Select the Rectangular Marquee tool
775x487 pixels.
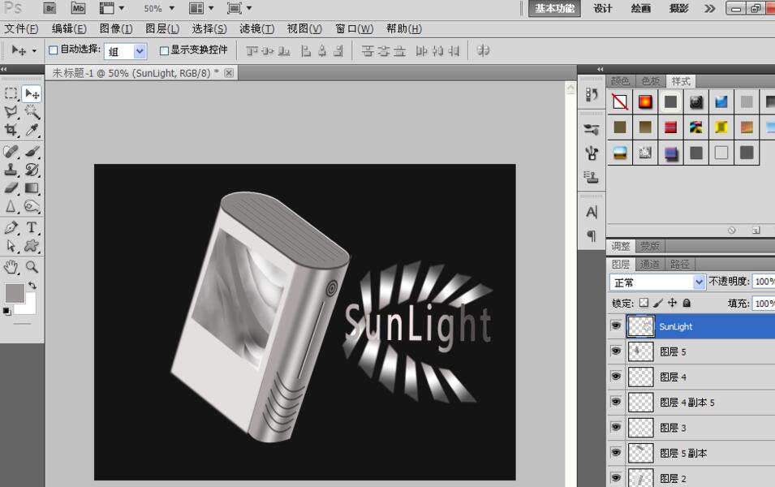tap(11, 94)
